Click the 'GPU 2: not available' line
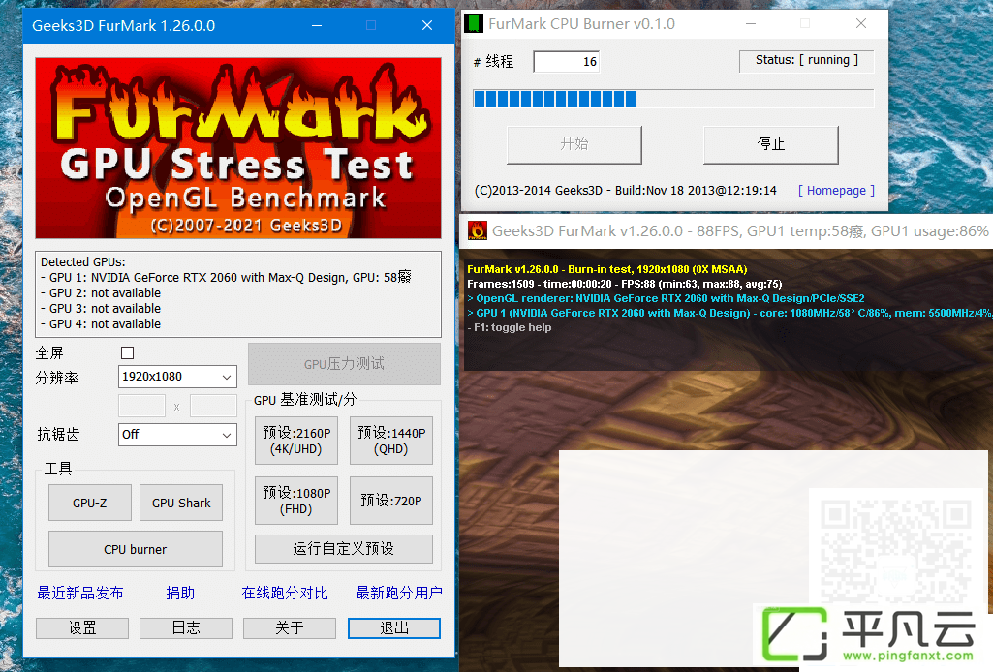 [101, 293]
